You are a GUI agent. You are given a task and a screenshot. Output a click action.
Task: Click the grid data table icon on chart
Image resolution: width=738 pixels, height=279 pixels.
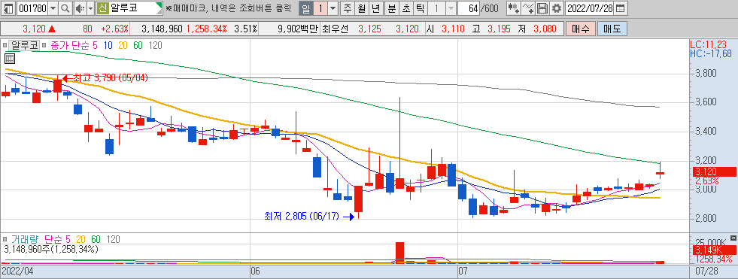point(10,59)
